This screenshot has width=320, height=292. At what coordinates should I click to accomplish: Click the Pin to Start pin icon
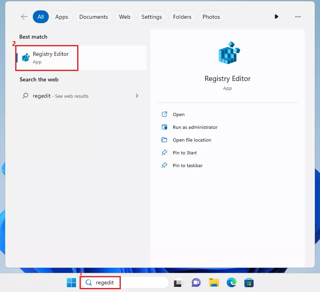164,152
